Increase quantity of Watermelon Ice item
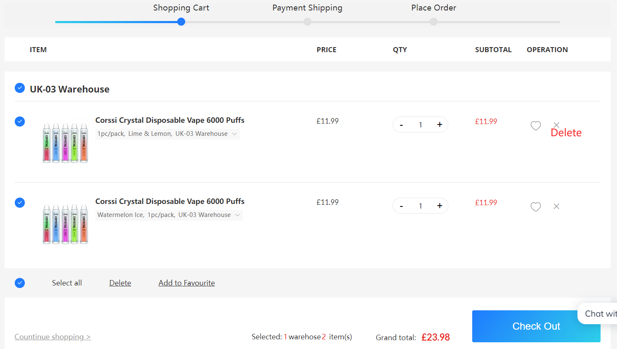 (439, 206)
